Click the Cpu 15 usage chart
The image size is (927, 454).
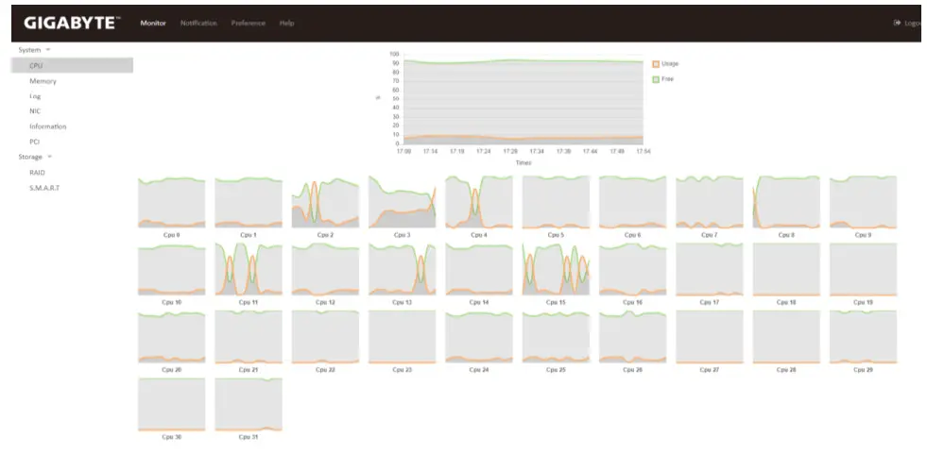pos(556,269)
